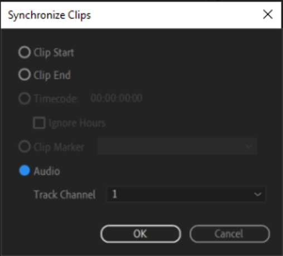283x256 pixels.
Task: Select the Clip Marker radio button
Action: tap(25, 147)
